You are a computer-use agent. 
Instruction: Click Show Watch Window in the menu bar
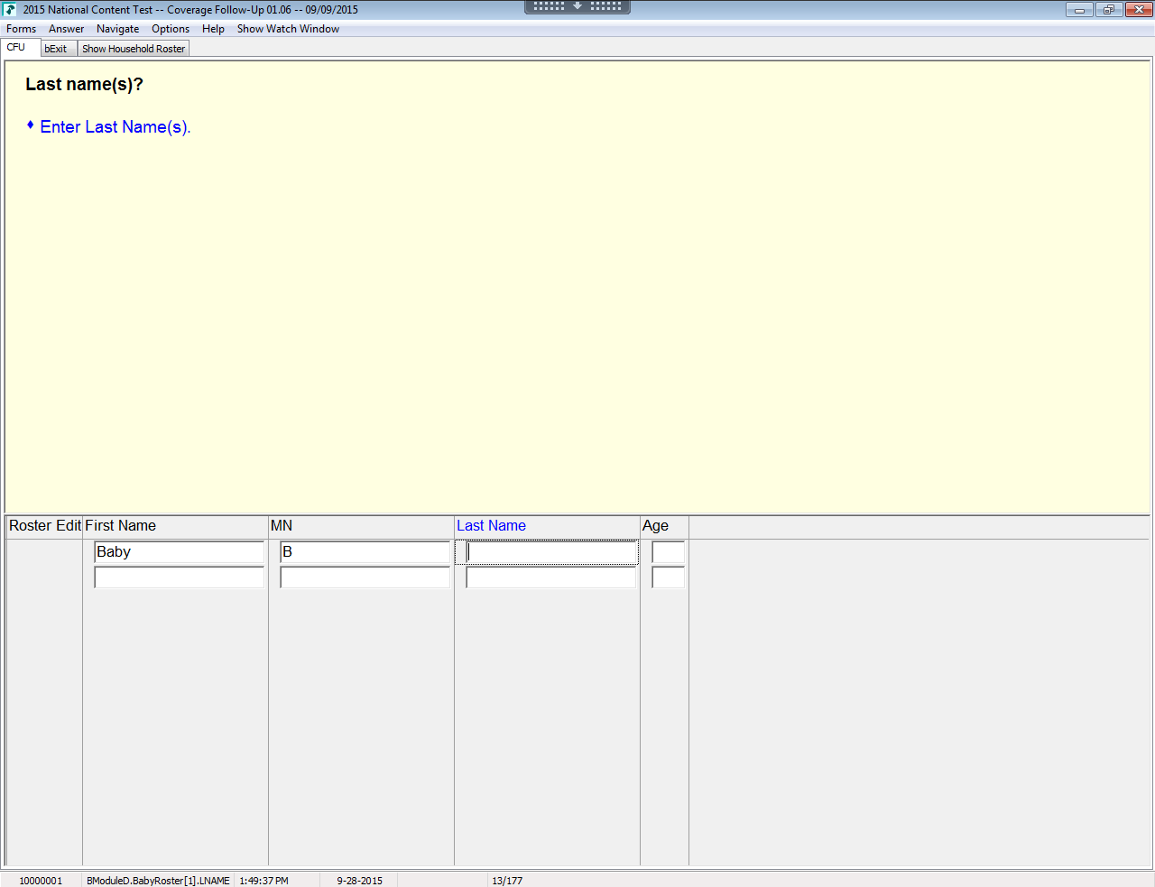289,29
